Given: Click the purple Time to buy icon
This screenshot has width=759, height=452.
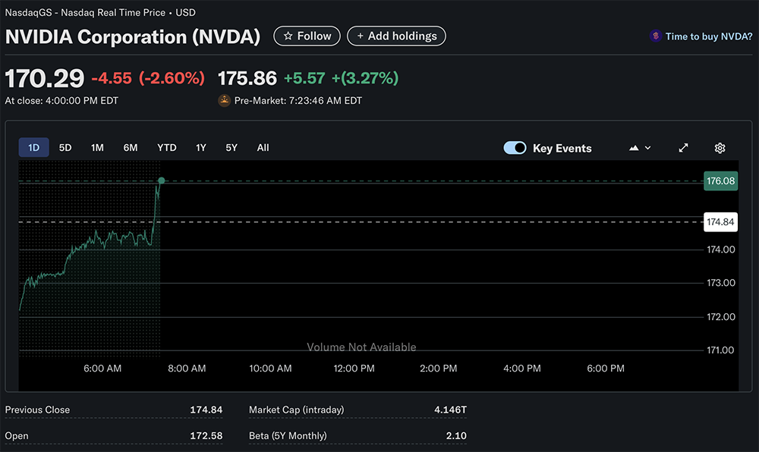Looking at the screenshot, I should 655,36.
